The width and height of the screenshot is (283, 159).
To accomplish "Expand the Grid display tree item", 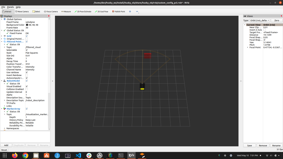I will point(2,36).
